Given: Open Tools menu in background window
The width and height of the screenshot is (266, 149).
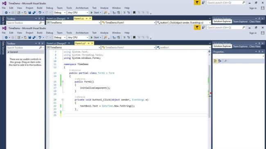Looking at the screenshot, I should tap(69, 8).
